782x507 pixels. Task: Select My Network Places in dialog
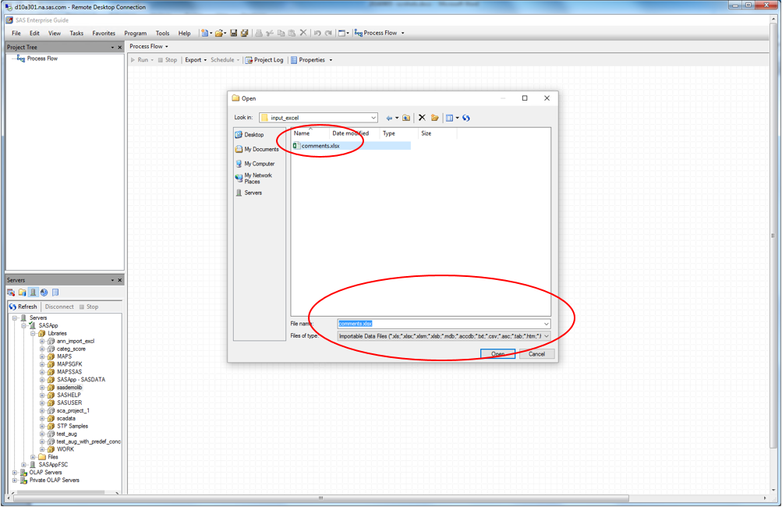254,178
